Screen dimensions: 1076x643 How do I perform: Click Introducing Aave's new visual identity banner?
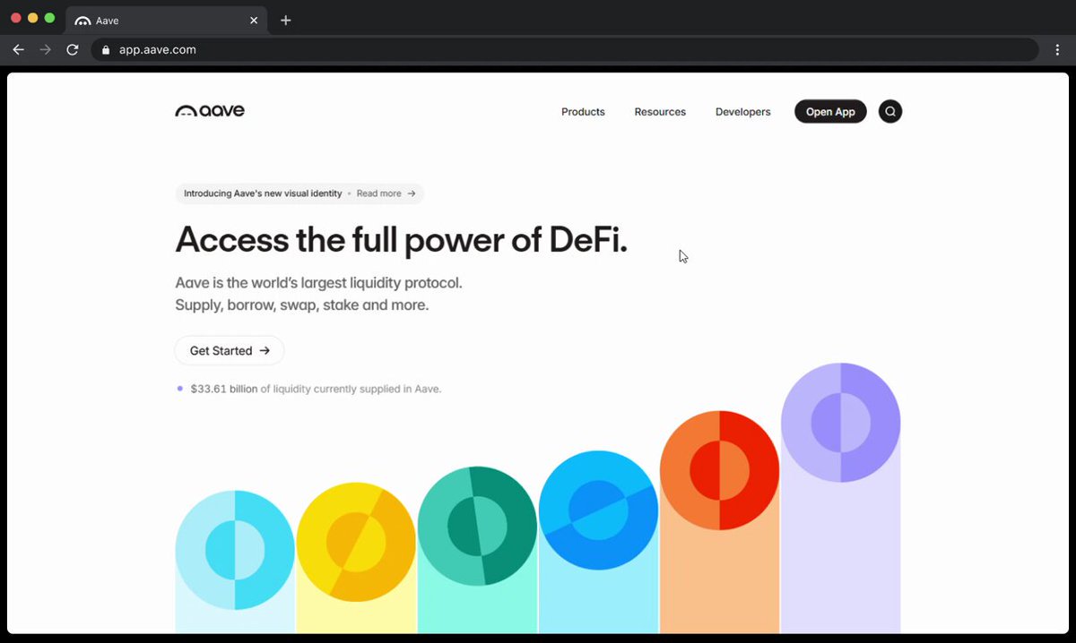[299, 193]
